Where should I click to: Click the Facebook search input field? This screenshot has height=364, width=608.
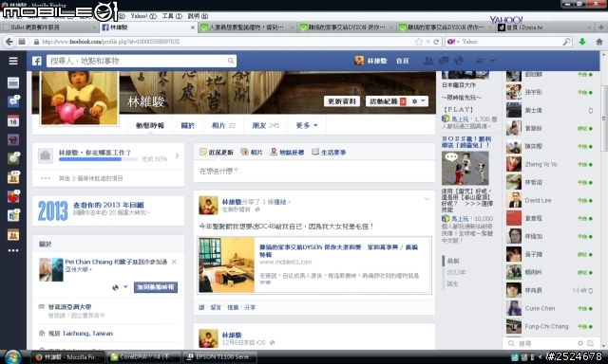click(136, 61)
